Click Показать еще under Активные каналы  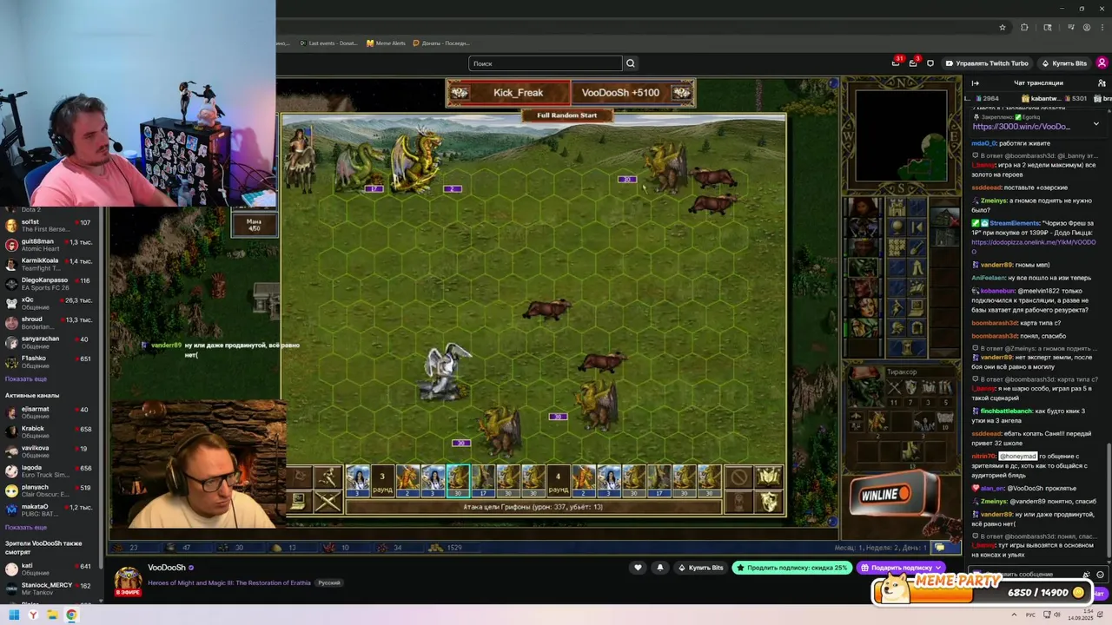pyautogui.click(x=26, y=527)
